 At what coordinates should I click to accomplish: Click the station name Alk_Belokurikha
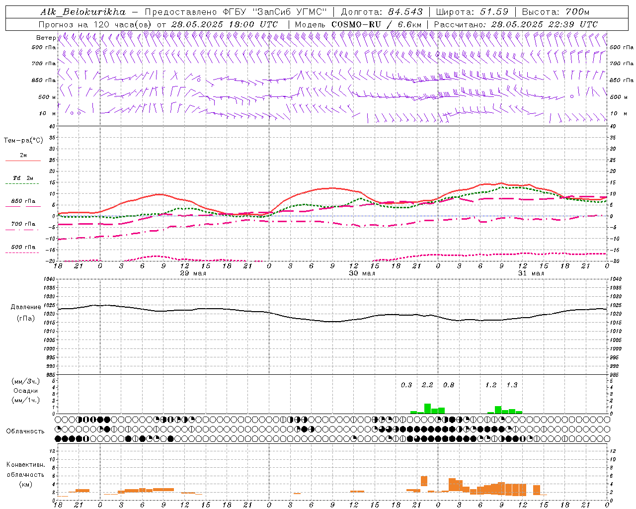tap(82, 11)
